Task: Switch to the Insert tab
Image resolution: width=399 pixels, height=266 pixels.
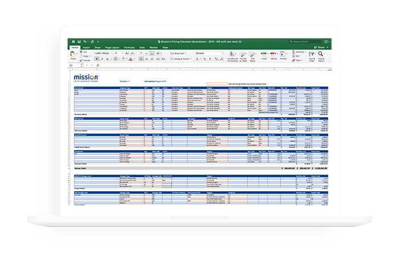Action: point(86,47)
